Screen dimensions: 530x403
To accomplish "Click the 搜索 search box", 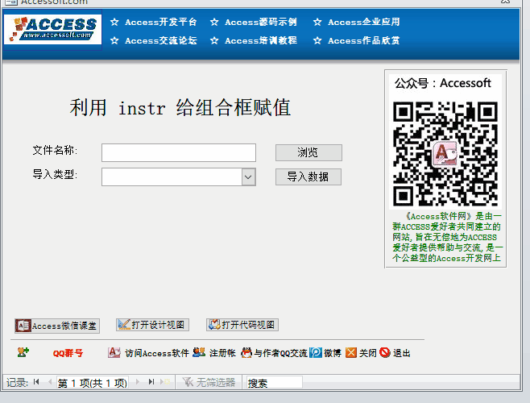I will pos(274,383).
